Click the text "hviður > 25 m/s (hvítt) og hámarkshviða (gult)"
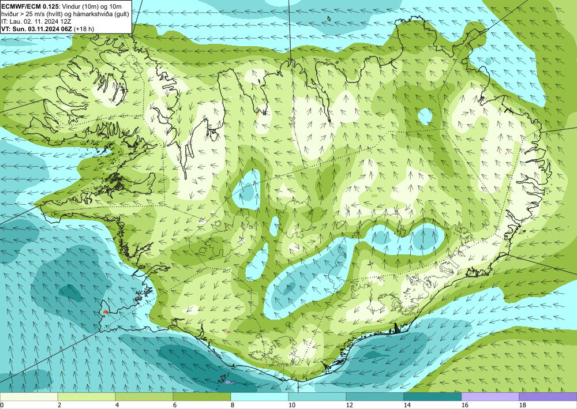577x409 pixels. pyautogui.click(x=65, y=14)
